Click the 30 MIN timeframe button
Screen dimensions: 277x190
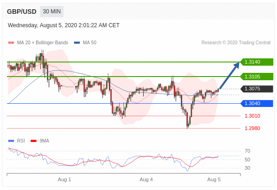point(52,12)
